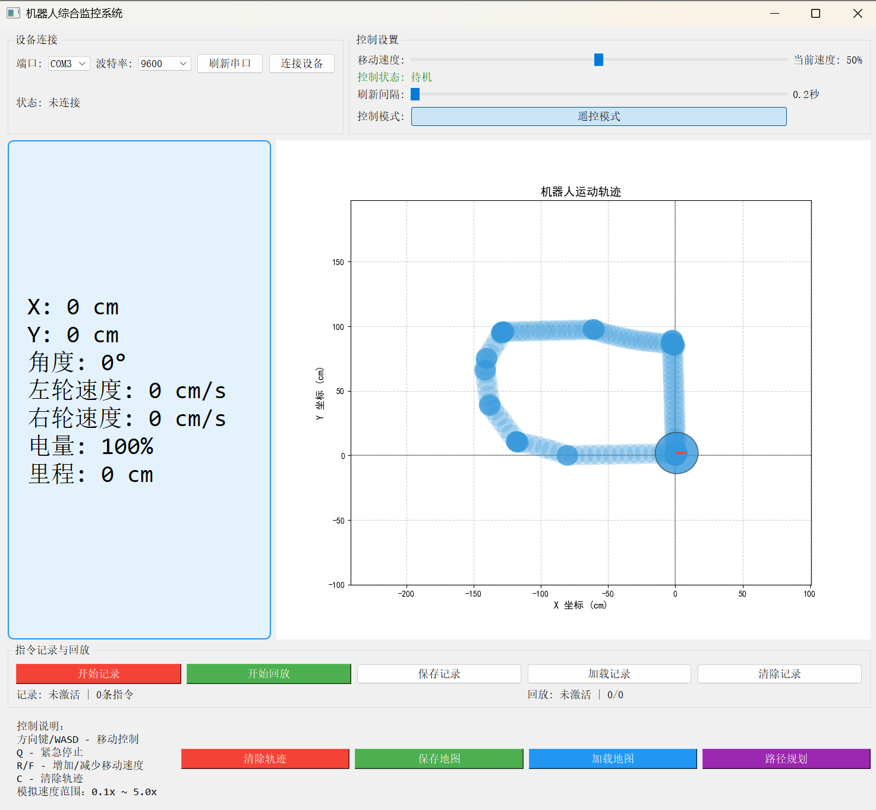
Task: Click the Q - 紧急停止 help line
Action: tap(50, 752)
